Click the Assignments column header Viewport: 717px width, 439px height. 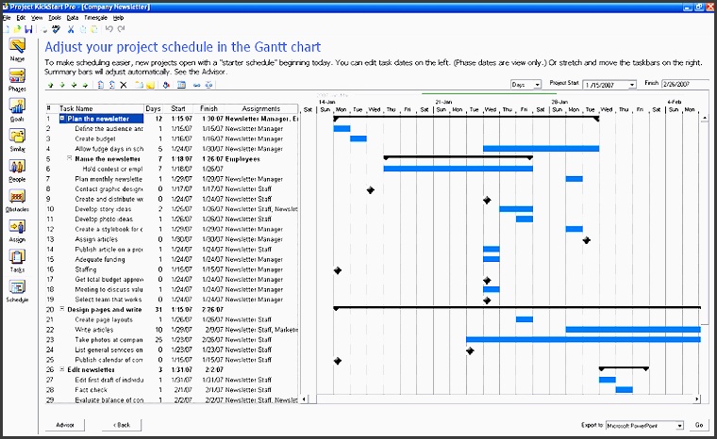pos(261,108)
